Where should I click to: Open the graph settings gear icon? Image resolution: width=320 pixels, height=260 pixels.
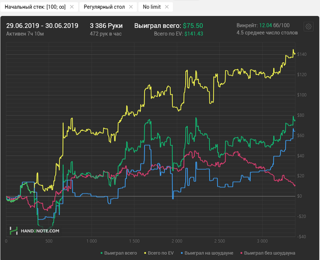[x=309, y=26]
